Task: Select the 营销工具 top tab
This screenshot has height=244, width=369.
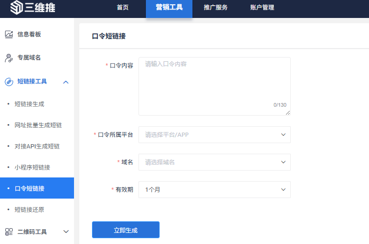Action: point(169,8)
